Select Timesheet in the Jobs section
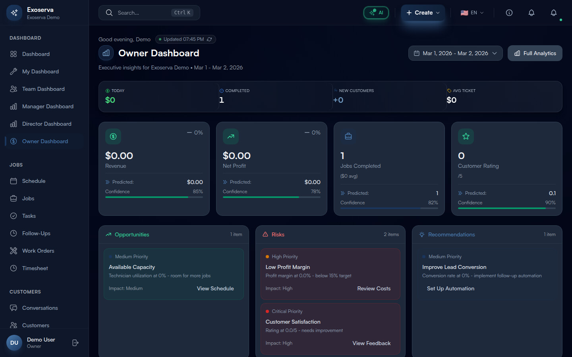Image resolution: width=572 pixels, height=357 pixels. [35, 268]
